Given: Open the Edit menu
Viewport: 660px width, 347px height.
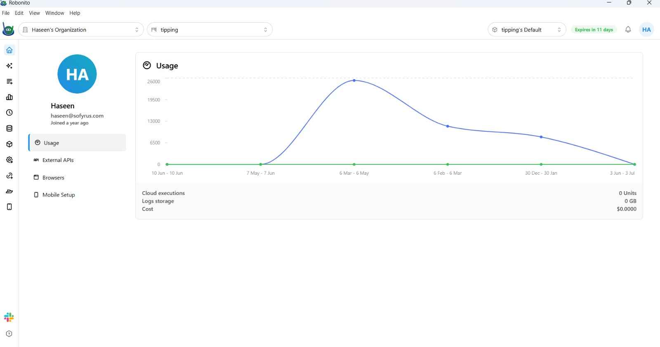Looking at the screenshot, I should [x=19, y=13].
